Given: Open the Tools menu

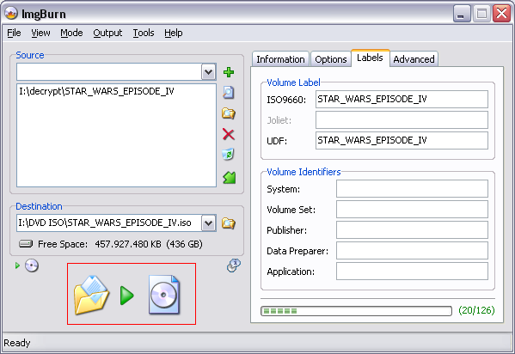Looking at the screenshot, I should (x=144, y=33).
